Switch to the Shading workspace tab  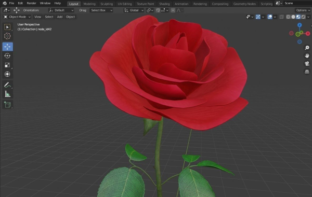(164, 4)
